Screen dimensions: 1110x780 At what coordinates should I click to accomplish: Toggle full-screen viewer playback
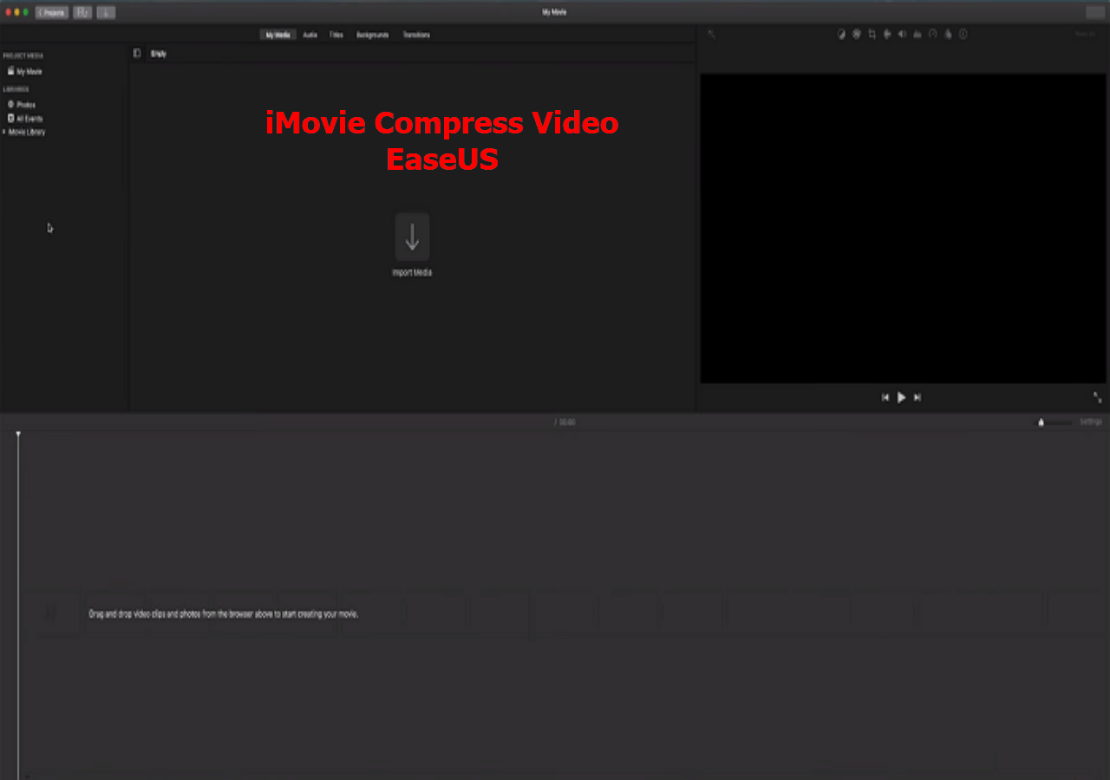(x=1097, y=397)
